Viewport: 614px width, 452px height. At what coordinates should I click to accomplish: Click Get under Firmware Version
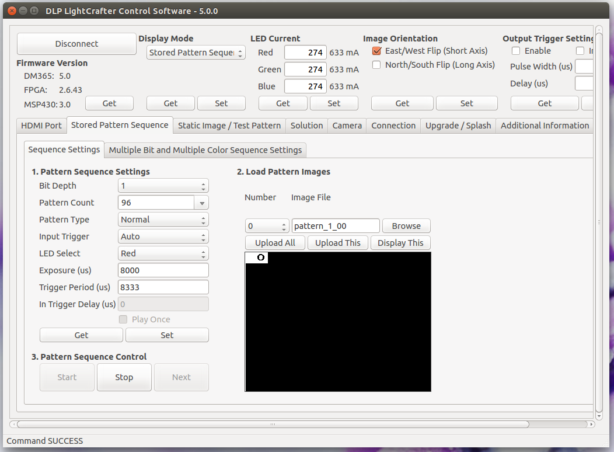point(109,103)
